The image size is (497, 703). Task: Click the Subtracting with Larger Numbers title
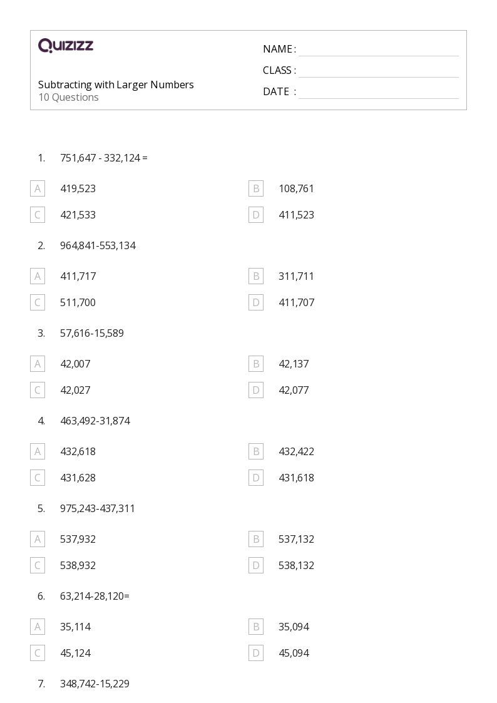coord(116,85)
